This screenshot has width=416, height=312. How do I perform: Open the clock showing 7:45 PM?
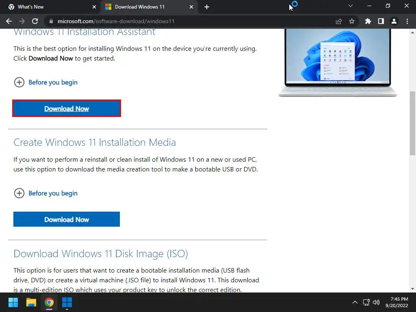(x=396, y=302)
